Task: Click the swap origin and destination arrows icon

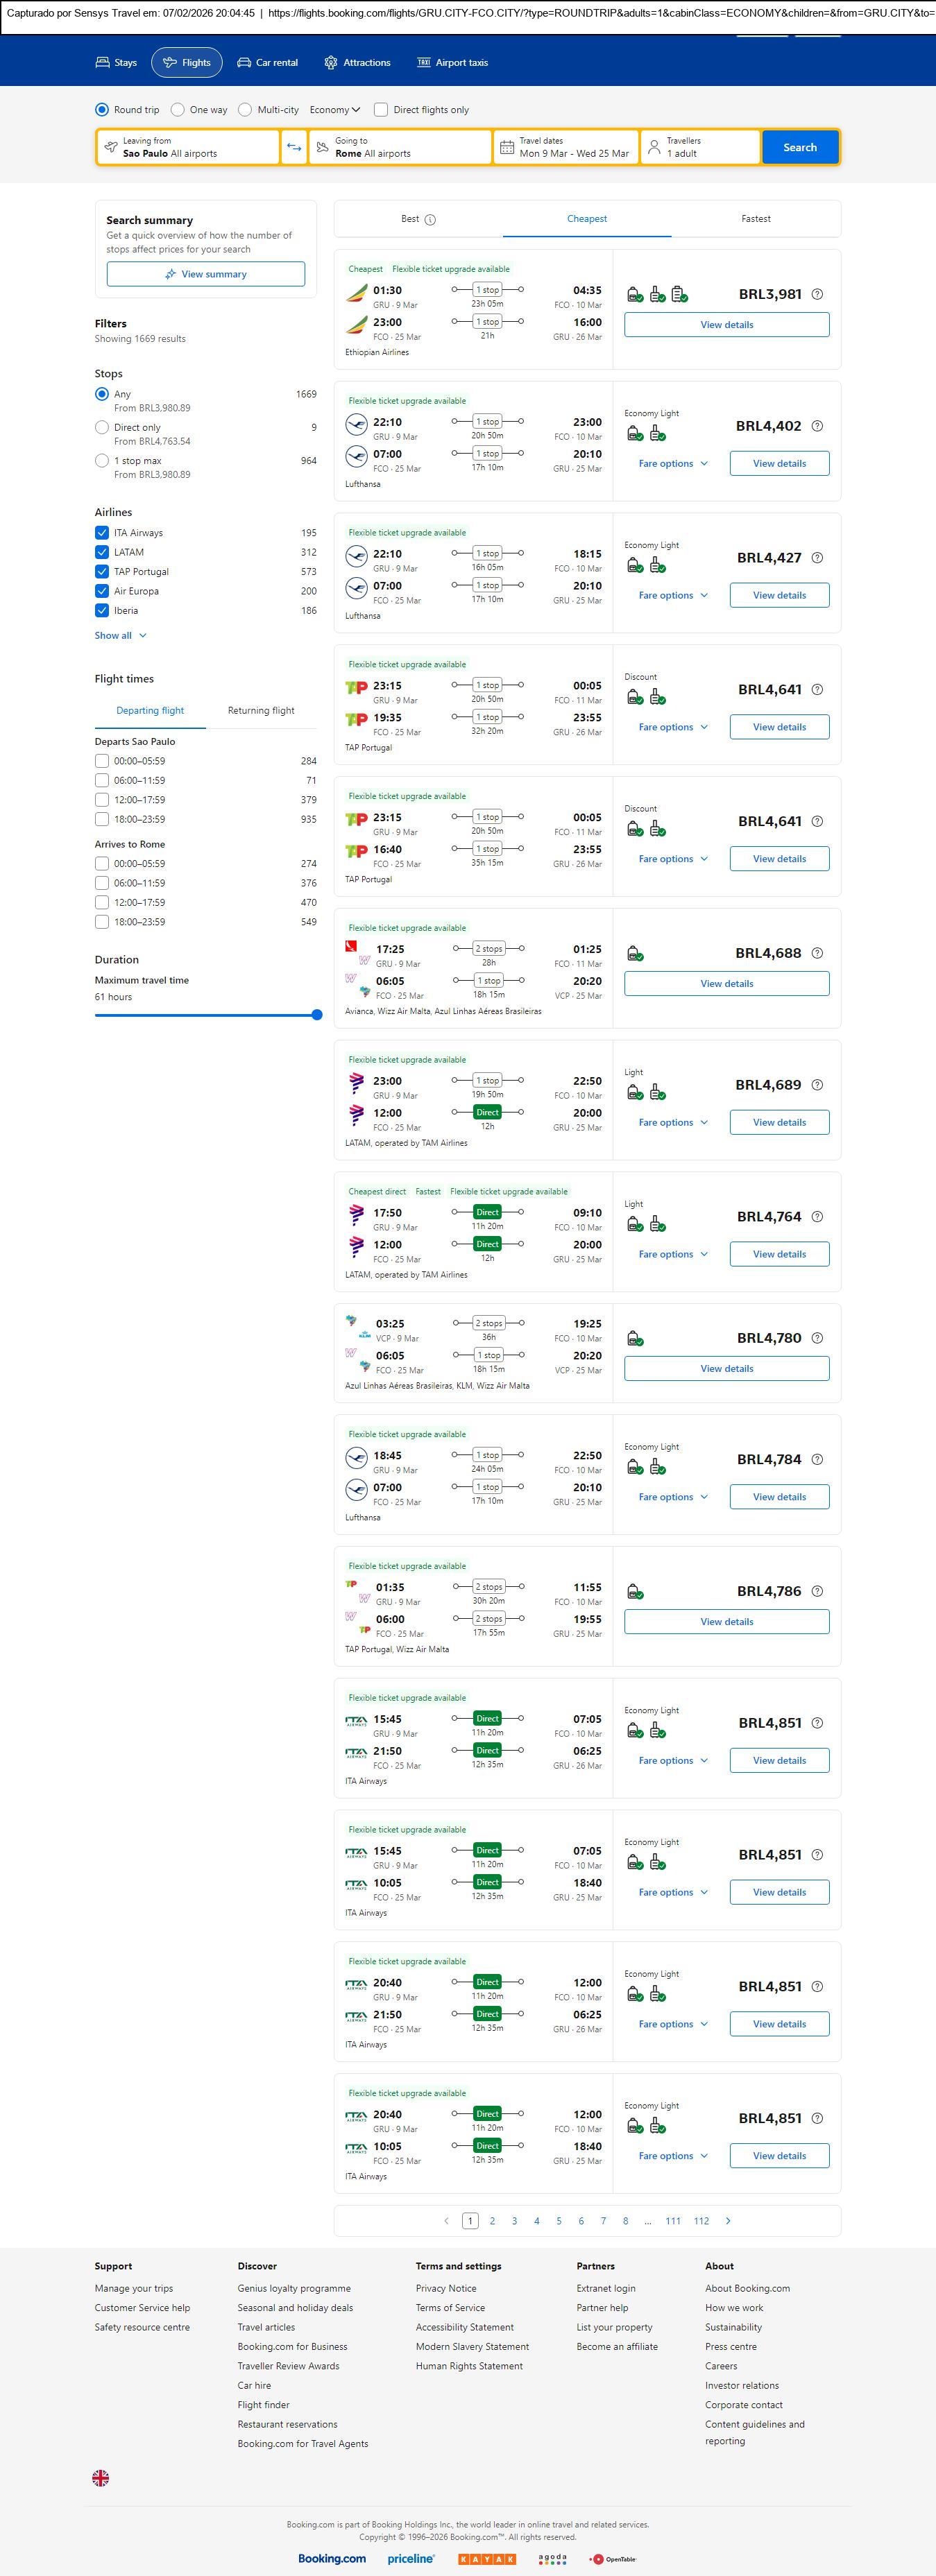Action: click(x=294, y=147)
